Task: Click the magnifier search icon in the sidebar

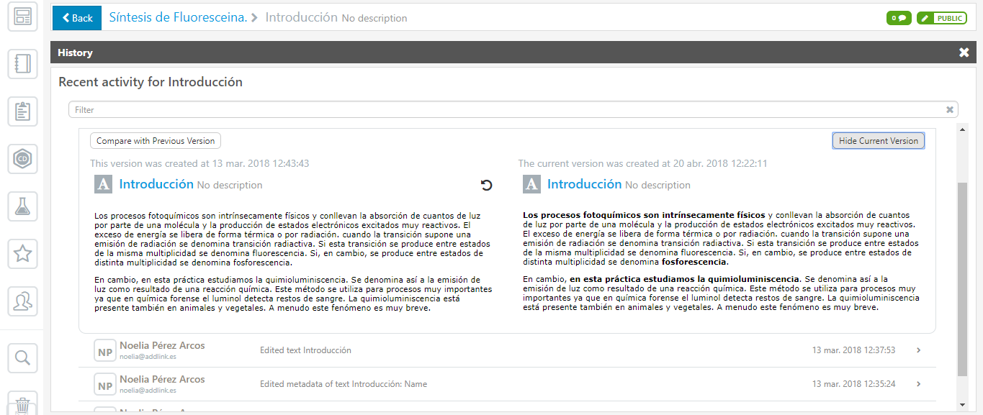Action: 22,357
